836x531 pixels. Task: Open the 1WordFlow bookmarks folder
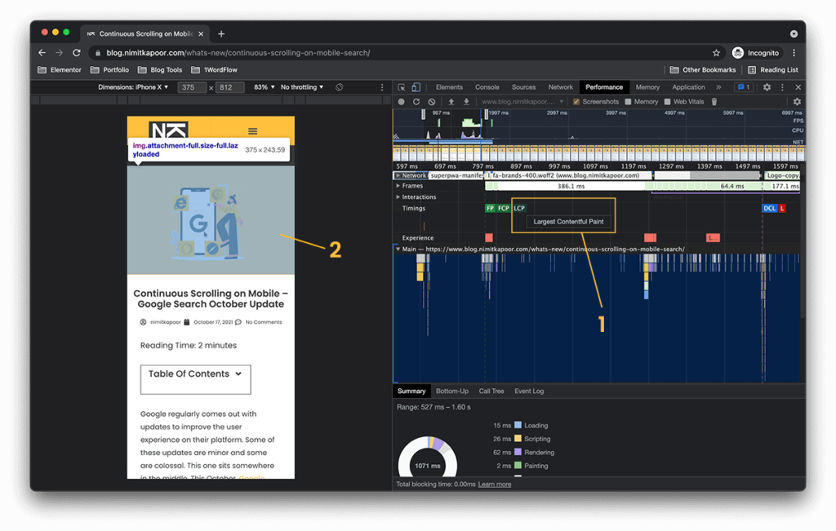[x=215, y=70]
